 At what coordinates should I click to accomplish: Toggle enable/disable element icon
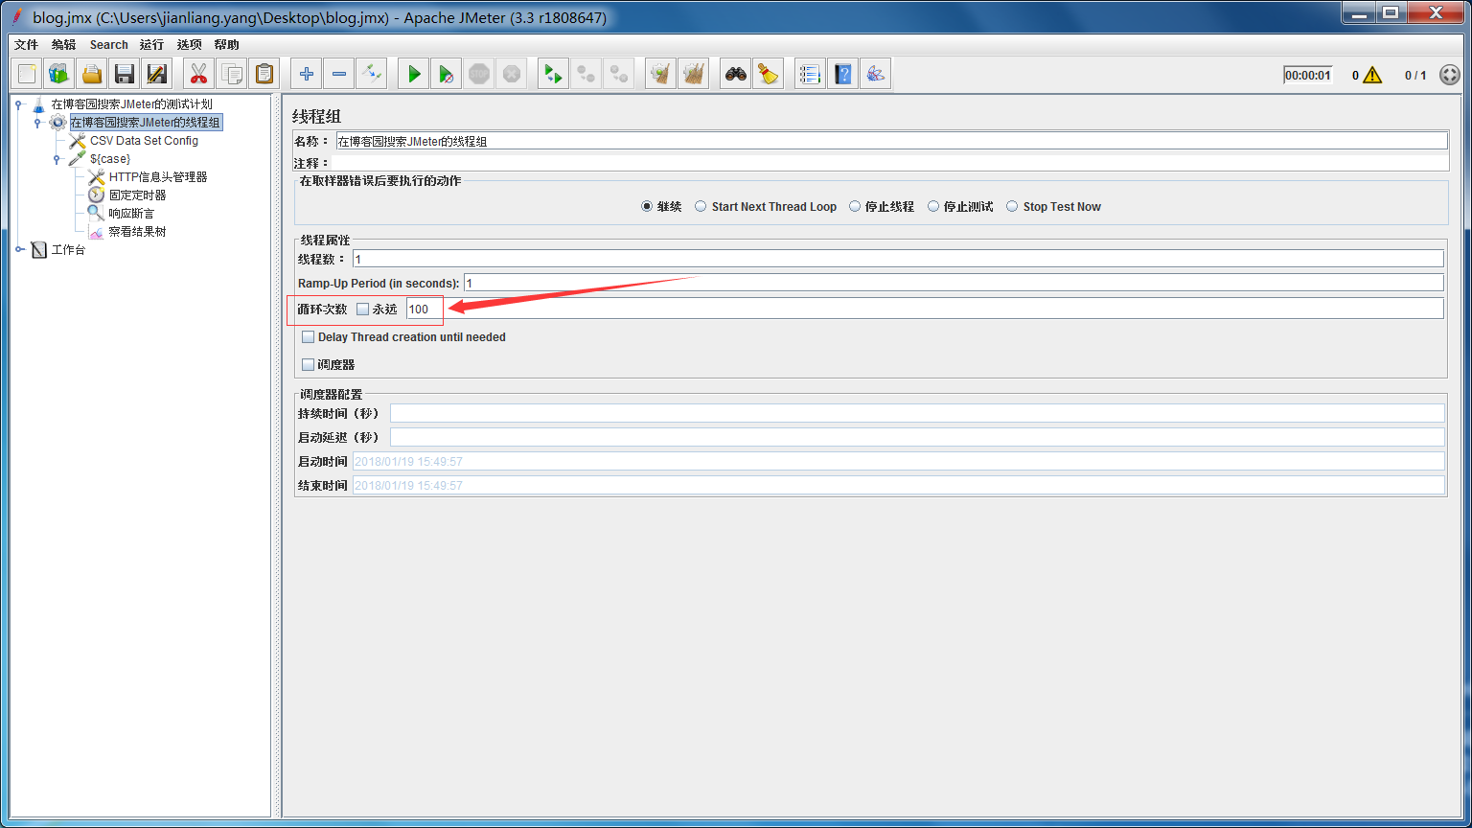(371, 74)
